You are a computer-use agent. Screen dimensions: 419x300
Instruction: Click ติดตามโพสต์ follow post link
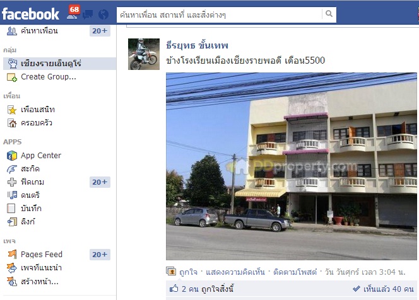(295, 272)
